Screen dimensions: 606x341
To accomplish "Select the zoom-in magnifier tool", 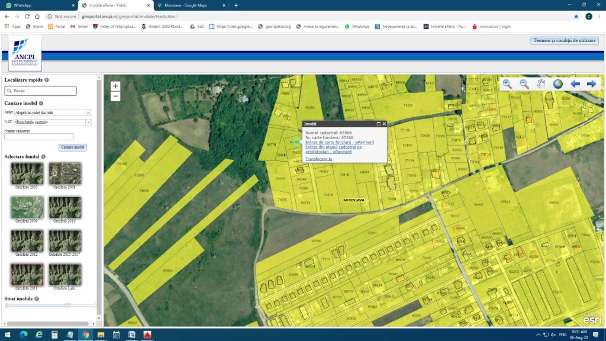I will tap(507, 84).
